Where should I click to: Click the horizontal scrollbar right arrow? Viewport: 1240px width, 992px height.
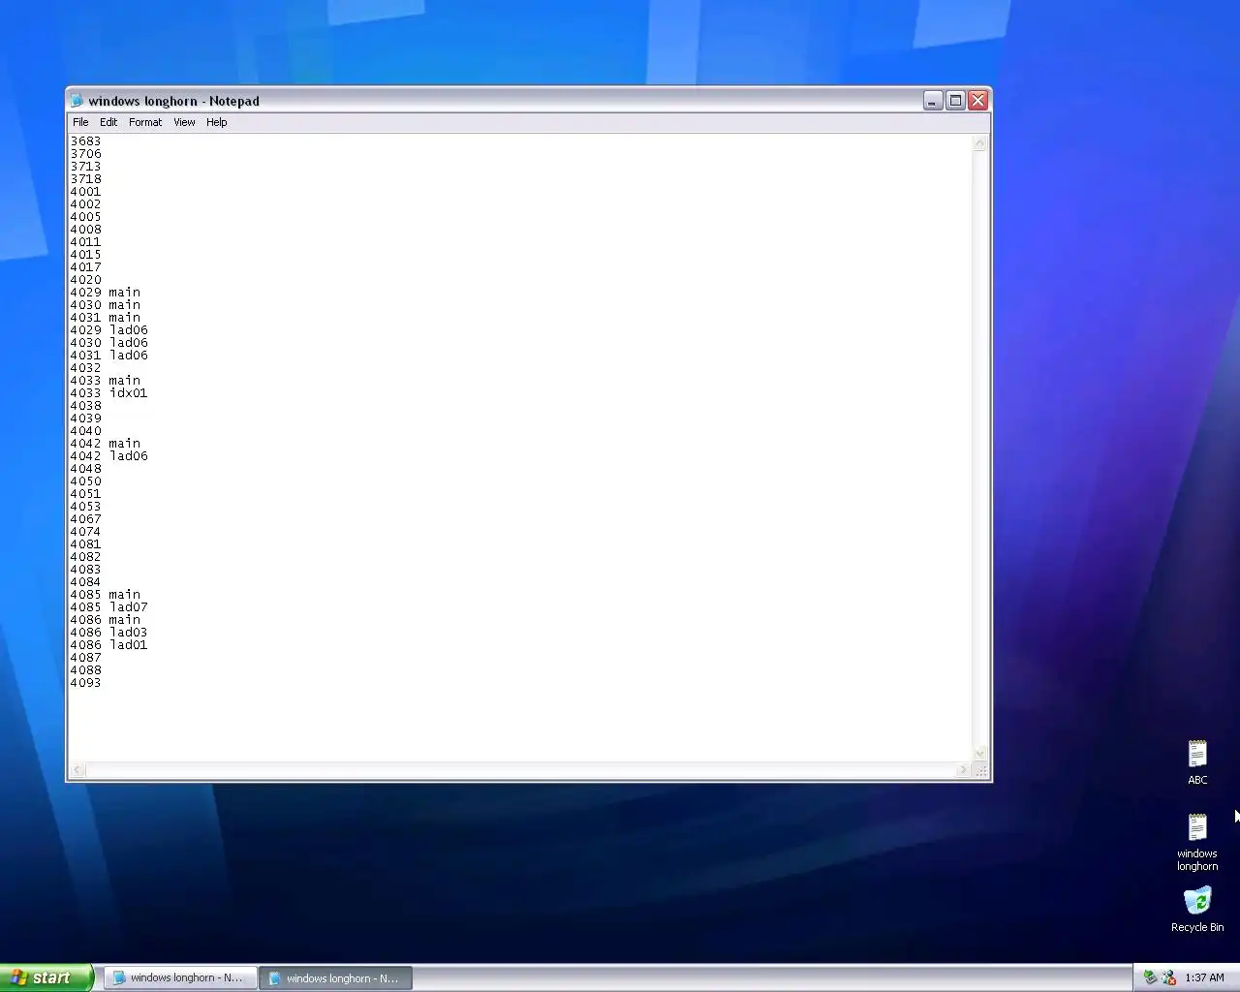pyautogui.click(x=963, y=770)
